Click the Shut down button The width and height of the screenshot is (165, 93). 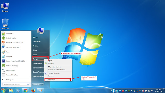(x=37, y=84)
